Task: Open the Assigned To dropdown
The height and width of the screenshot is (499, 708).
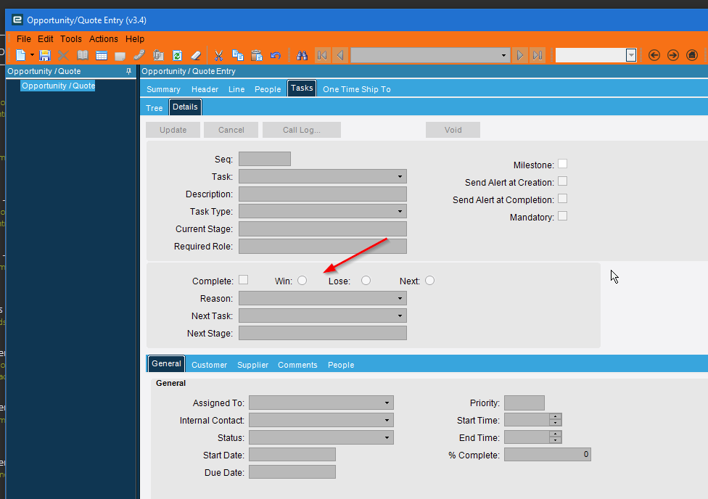Action: pos(387,403)
